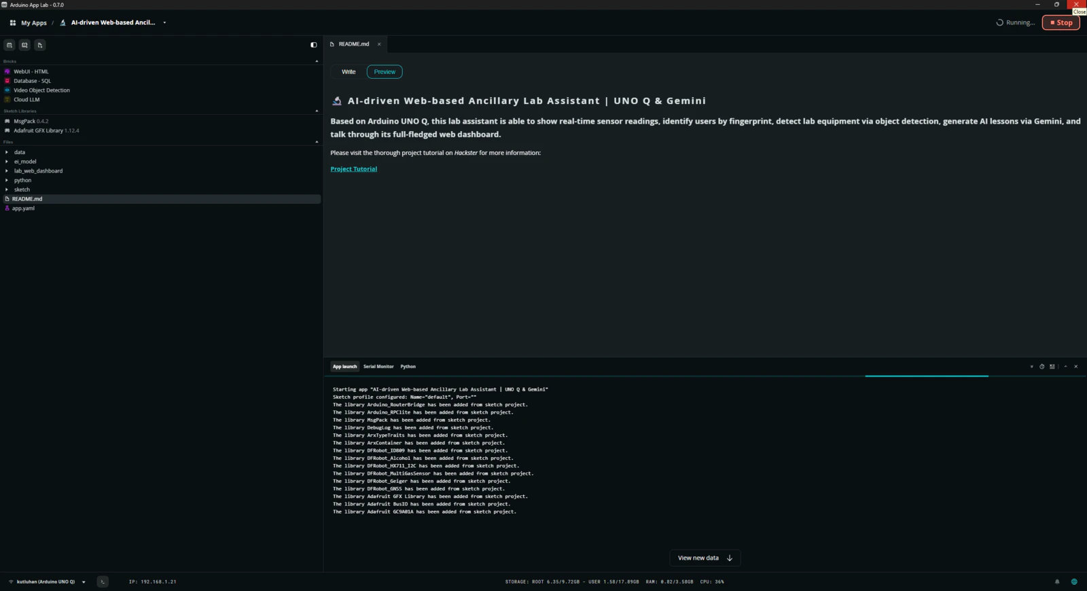This screenshot has height=591, width=1087.
Task: Expand the lab_web_dashboard folder
Action: click(x=7, y=171)
